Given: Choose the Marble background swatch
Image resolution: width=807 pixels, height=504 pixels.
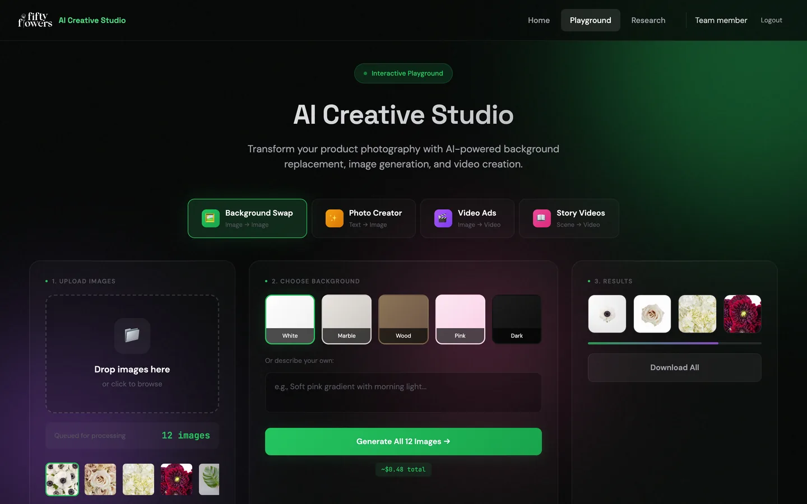Looking at the screenshot, I should (x=346, y=319).
